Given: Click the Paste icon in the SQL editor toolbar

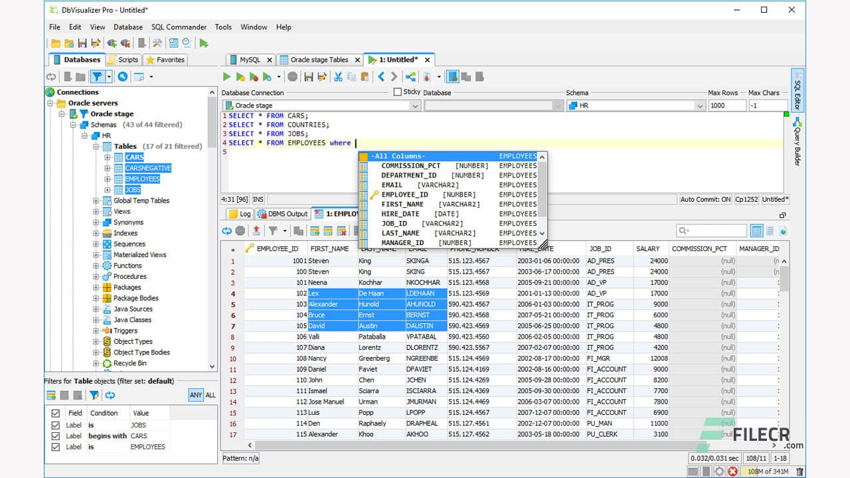Looking at the screenshot, I should point(364,76).
